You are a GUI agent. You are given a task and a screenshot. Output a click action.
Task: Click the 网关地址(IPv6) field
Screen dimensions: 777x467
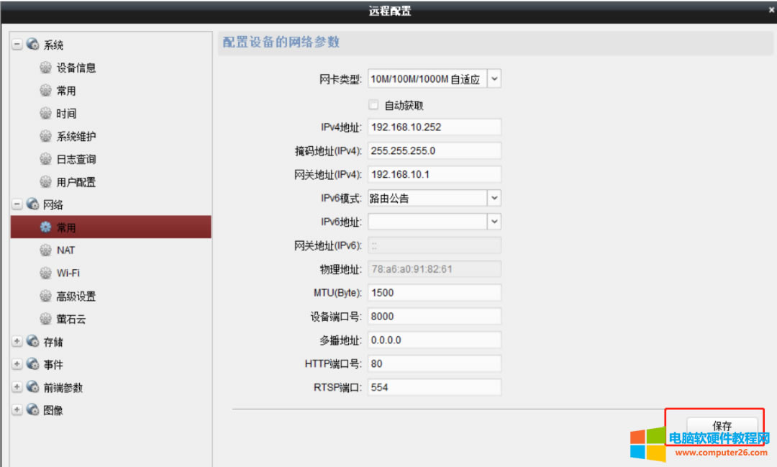click(x=434, y=245)
